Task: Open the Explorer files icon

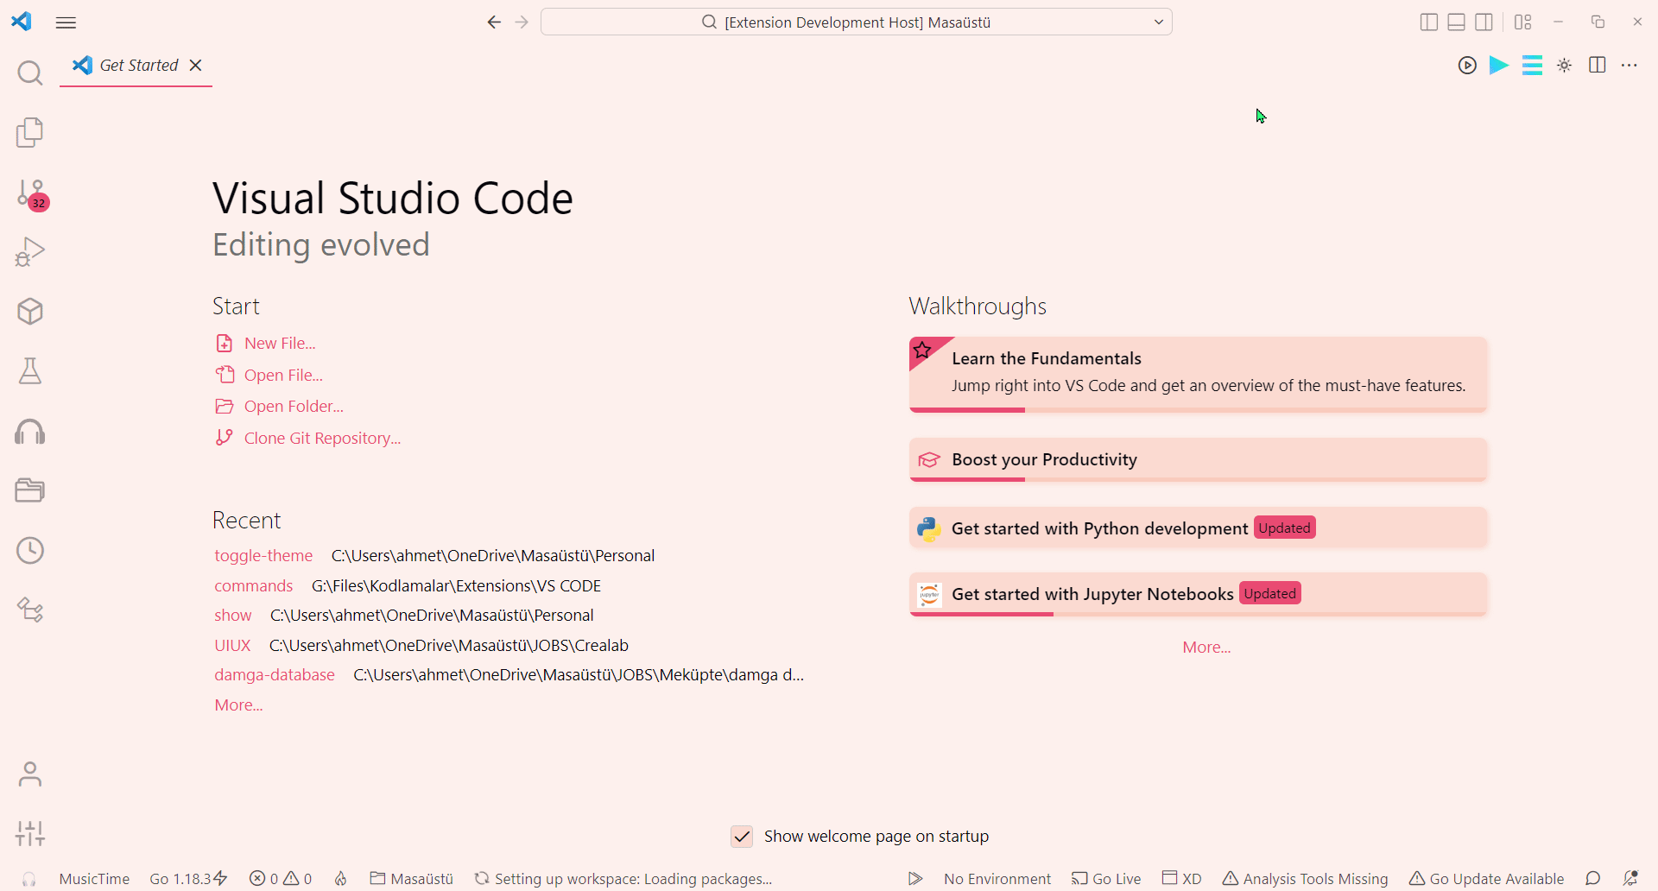Action: 30,132
